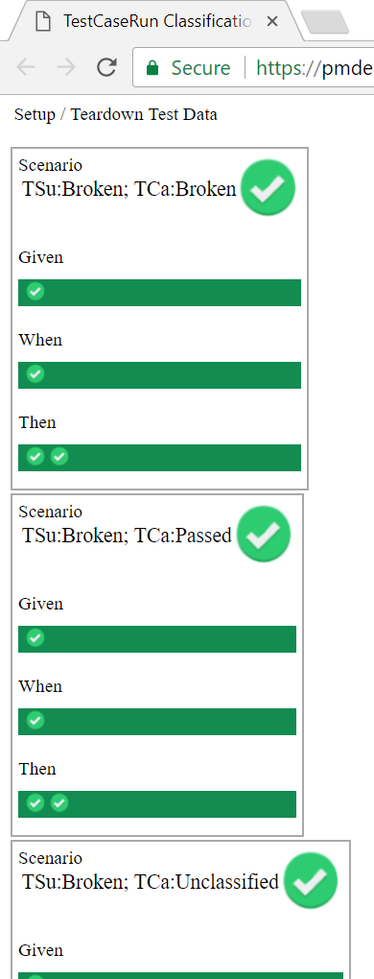The image size is (374, 979).
Task: Click the browser back arrow
Action: (x=26, y=67)
